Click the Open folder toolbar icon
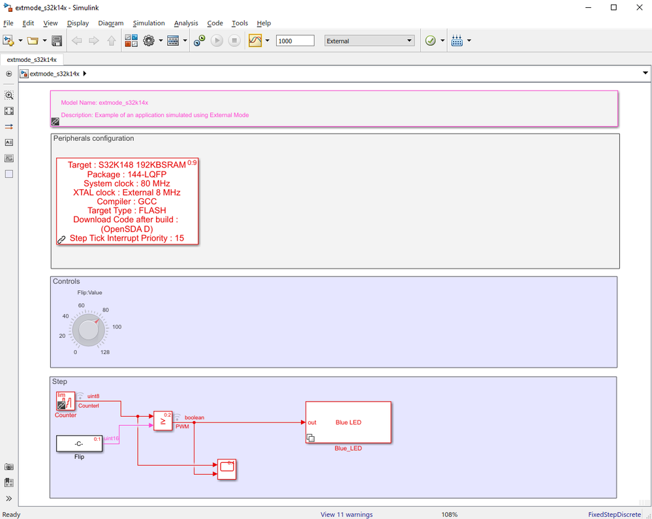The image size is (652, 519). 33,40
